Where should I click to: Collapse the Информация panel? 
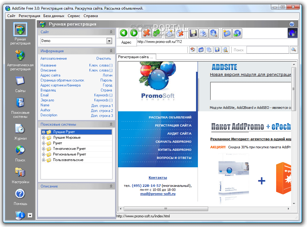point(111,51)
